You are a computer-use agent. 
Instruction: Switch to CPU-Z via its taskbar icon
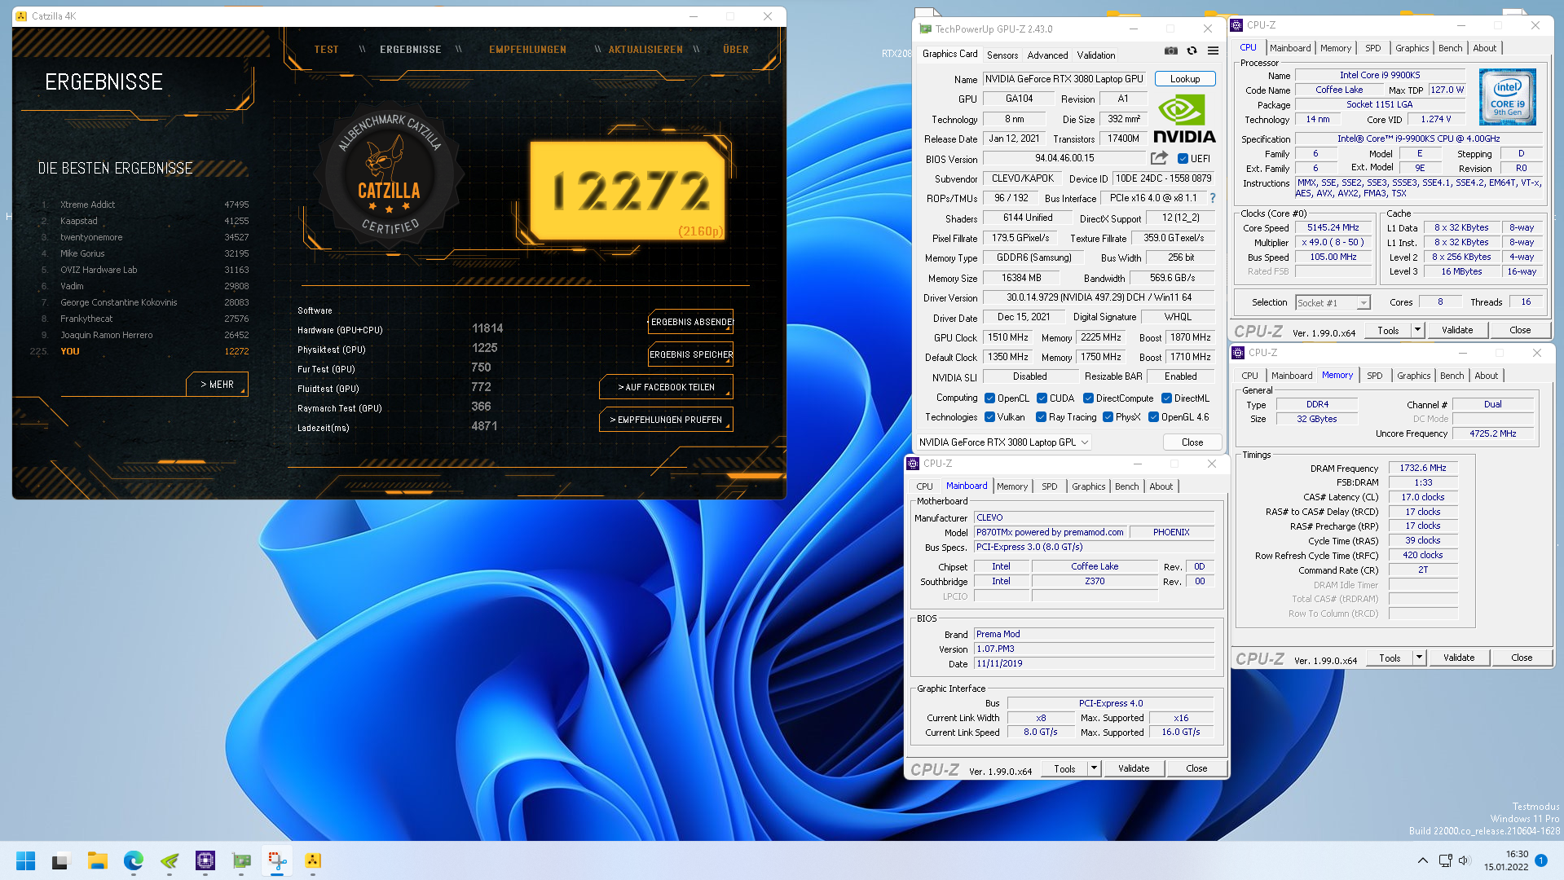[205, 860]
